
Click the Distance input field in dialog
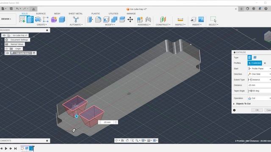coord(259,85)
